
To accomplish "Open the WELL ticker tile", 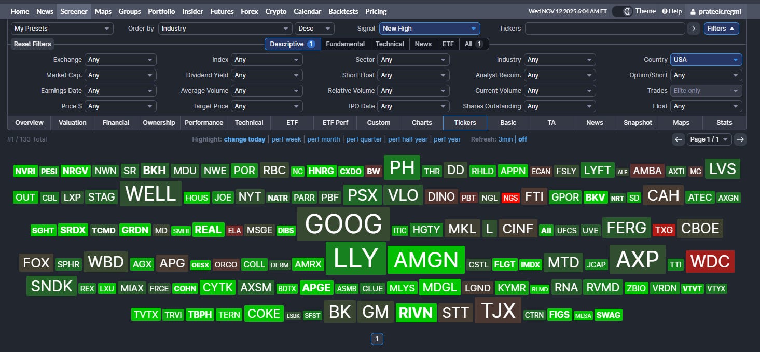I will pos(150,194).
